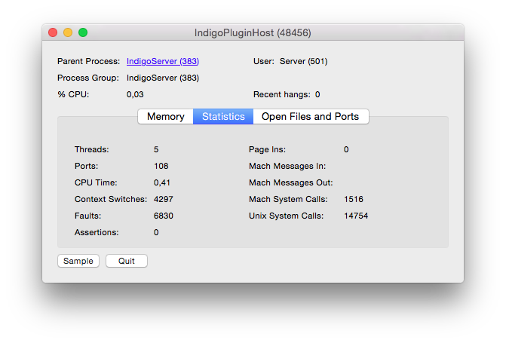Click the Mach Messages Out label
The image size is (506, 343).
pyautogui.click(x=291, y=182)
